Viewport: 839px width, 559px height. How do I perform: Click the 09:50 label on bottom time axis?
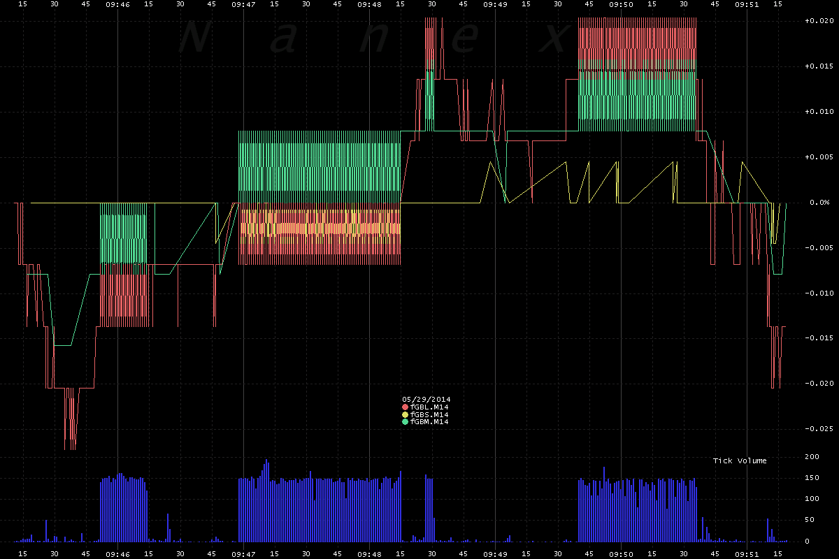click(x=622, y=553)
